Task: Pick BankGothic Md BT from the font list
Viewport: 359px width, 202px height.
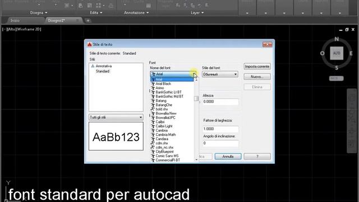Action: [169, 97]
